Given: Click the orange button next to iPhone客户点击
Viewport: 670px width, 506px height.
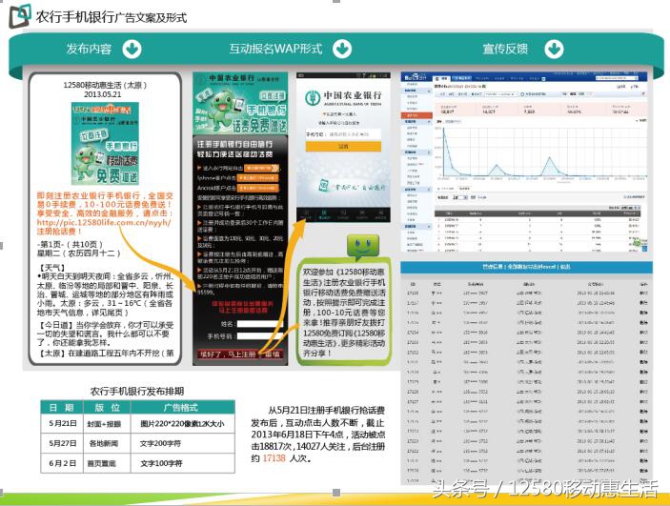Looking at the screenshot, I should click(258, 178).
